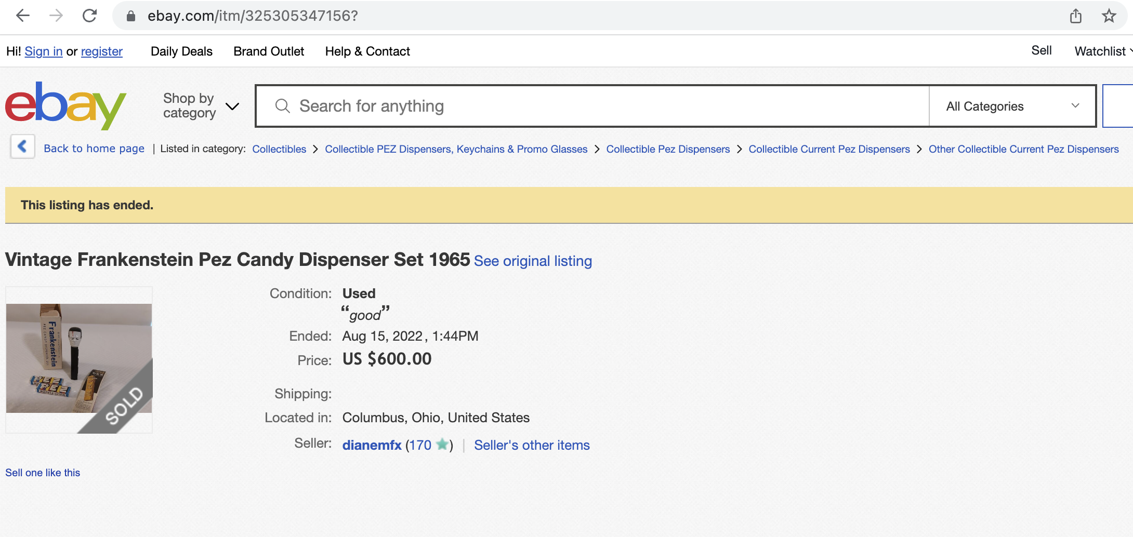Open the sold Frankenstein Pez item photo
This screenshot has height=537, width=1133.
[x=79, y=359]
